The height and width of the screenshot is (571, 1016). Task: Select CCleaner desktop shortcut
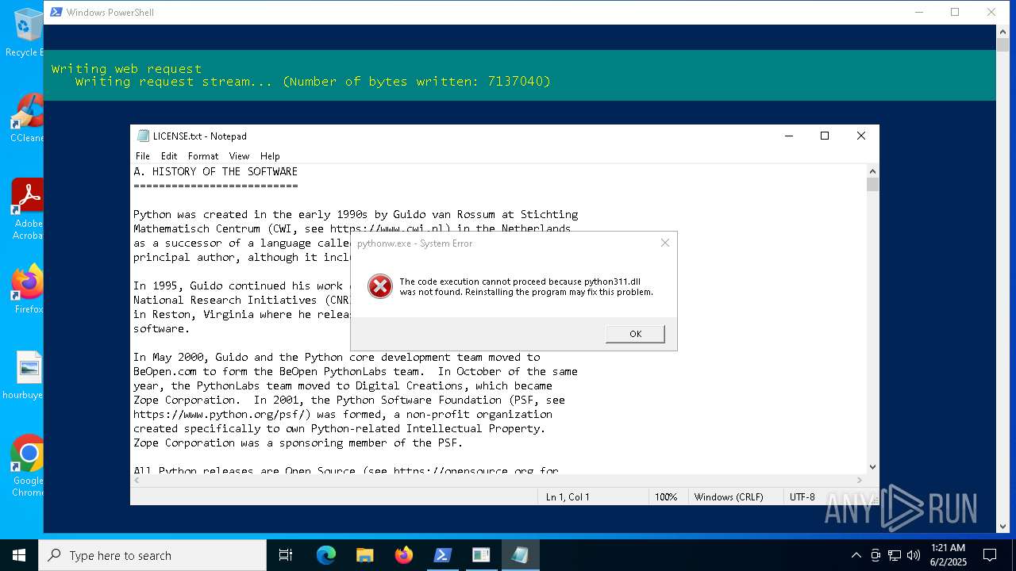(29, 117)
